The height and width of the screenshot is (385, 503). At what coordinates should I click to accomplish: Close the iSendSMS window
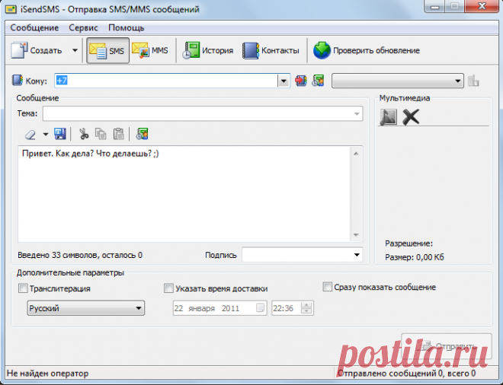tap(482, 6)
